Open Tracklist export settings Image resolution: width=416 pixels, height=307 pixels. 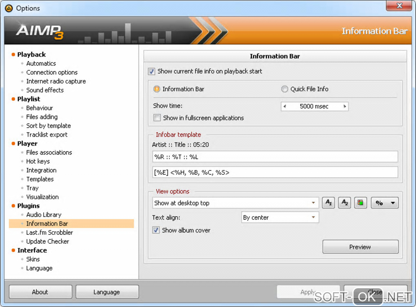47,135
